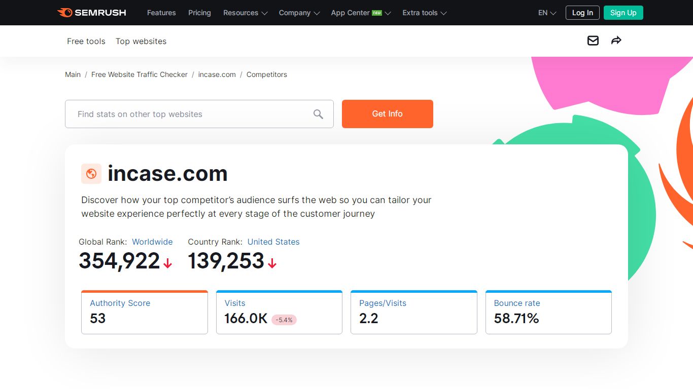Click the search magnifier icon
This screenshot has width=693, height=389.
point(318,114)
